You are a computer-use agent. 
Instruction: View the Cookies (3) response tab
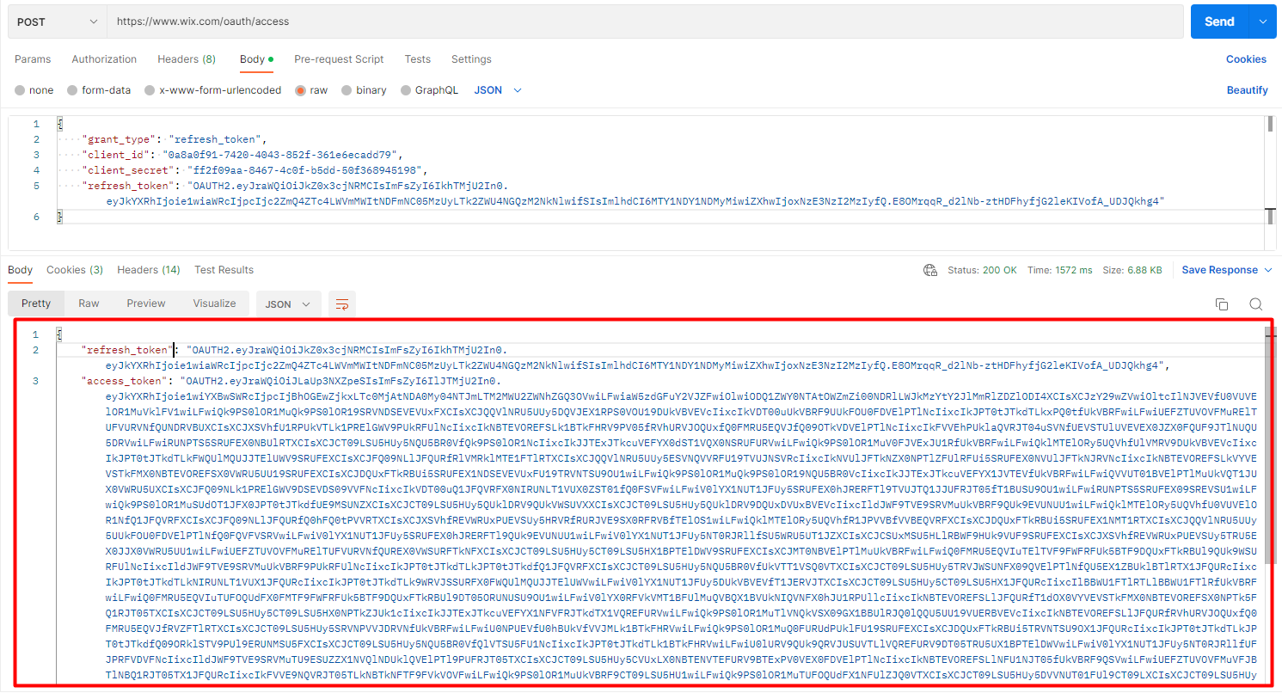(x=75, y=269)
